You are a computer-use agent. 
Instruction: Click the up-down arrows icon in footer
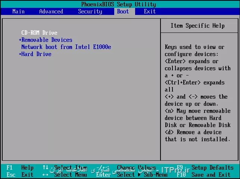[45, 167]
